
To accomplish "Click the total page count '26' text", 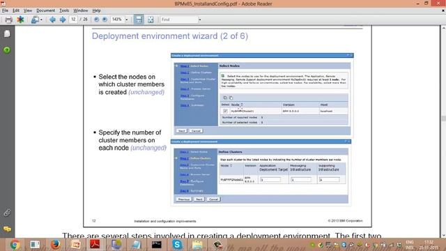I will click(85, 20).
